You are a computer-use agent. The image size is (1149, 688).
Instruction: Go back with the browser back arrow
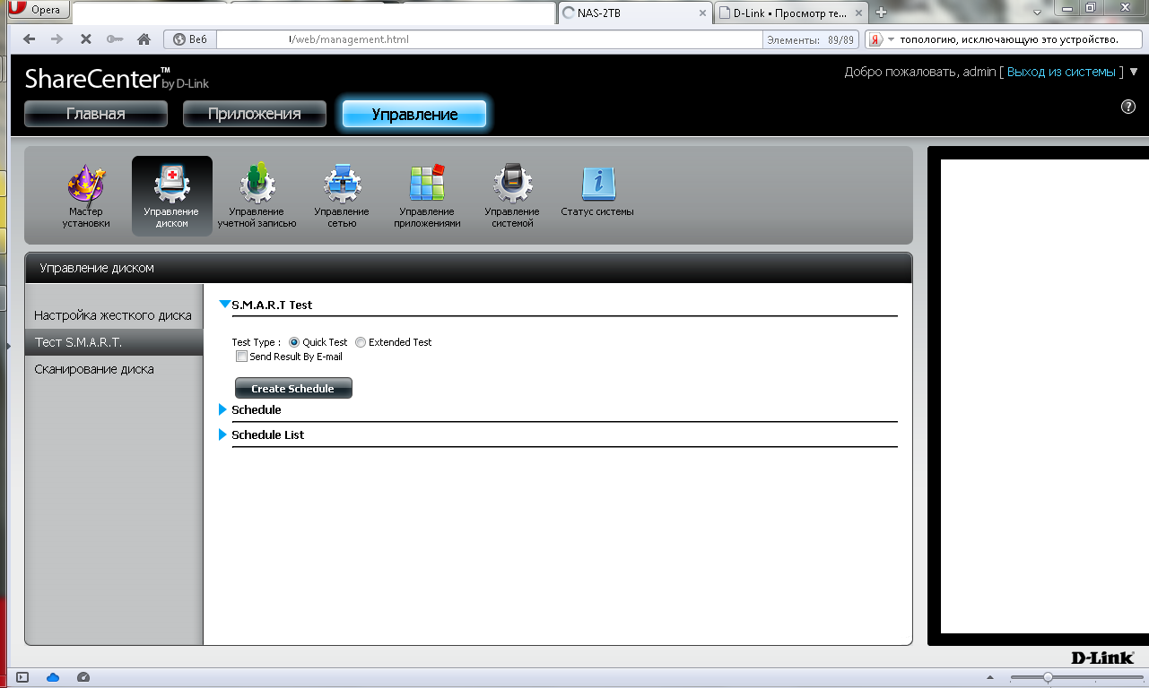coord(29,39)
